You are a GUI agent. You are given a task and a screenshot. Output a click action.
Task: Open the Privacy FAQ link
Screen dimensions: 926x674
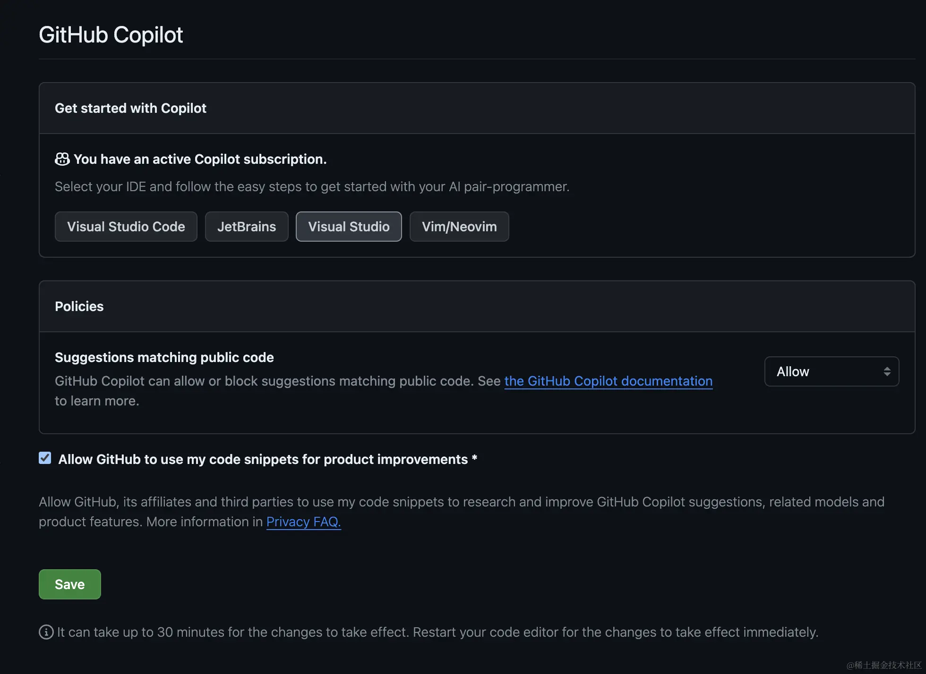(x=303, y=522)
